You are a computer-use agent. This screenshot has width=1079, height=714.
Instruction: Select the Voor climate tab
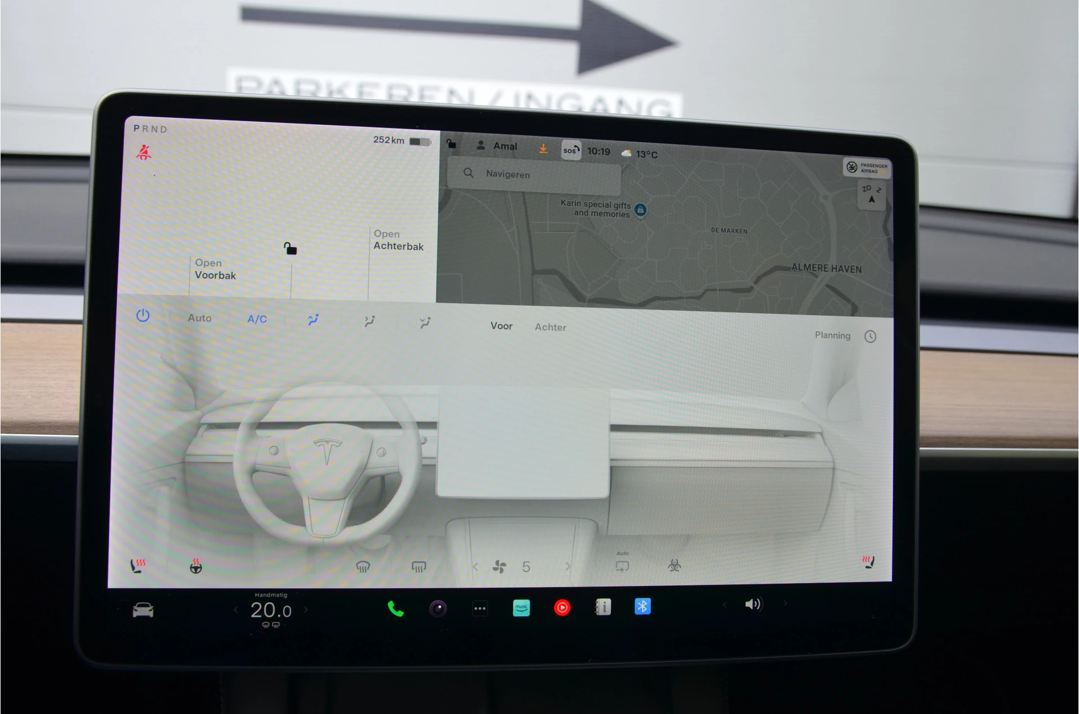(x=501, y=326)
